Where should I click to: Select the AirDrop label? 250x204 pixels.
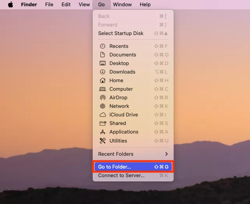118,98
